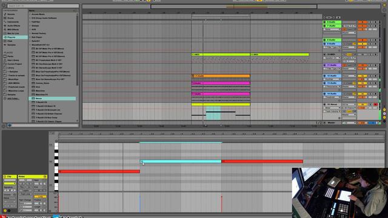
Task: Unfold the 15 Nexus track
Action: 324,105
